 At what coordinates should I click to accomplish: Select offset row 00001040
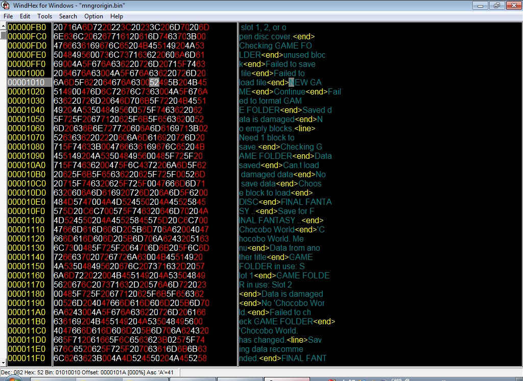tap(27, 110)
